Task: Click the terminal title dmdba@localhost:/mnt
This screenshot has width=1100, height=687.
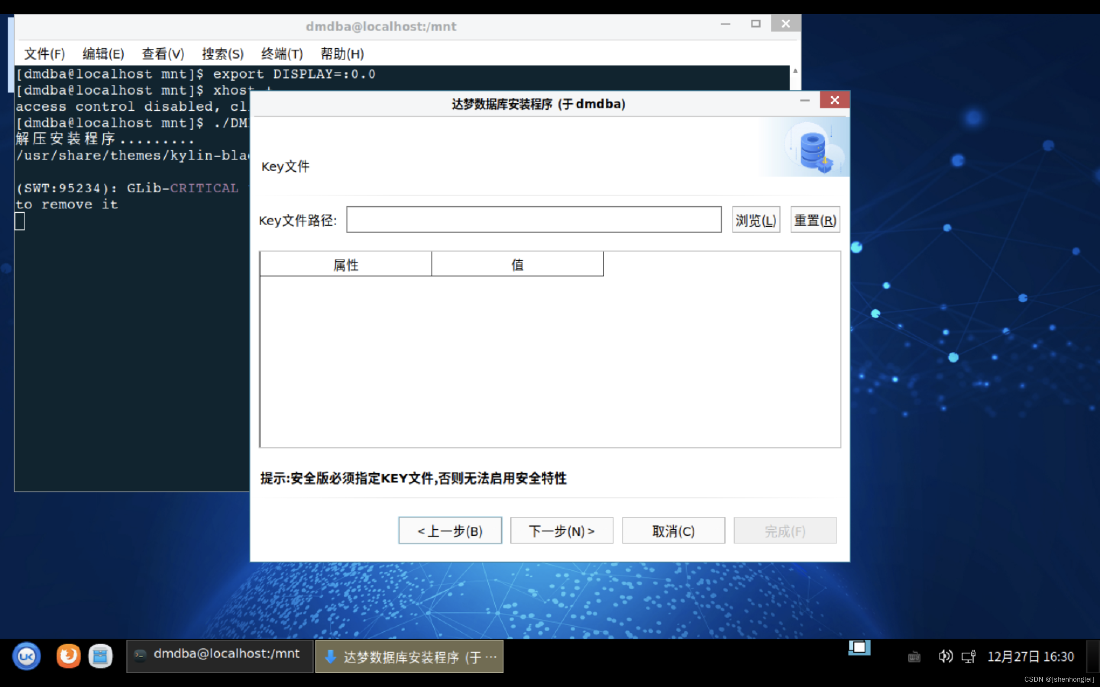Action: (381, 26)
